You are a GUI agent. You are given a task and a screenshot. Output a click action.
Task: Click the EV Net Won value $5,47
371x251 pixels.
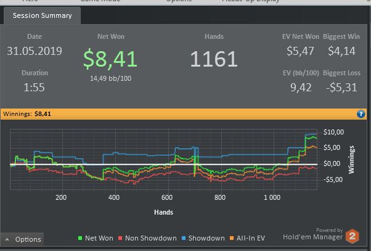point(300,51)
